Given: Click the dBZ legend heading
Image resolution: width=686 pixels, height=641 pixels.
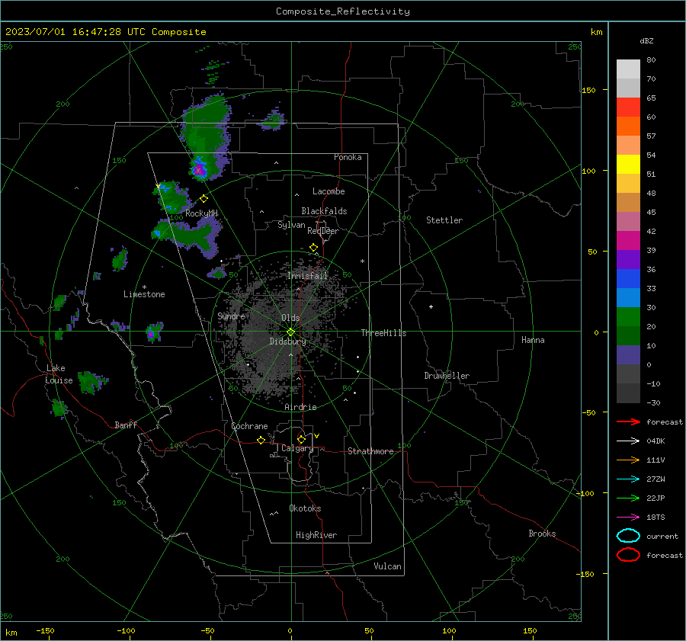Looking at the screenshot, I should coord(646,40).
